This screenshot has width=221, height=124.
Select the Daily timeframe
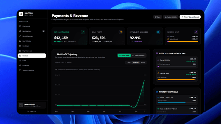(x=128, y=63)
